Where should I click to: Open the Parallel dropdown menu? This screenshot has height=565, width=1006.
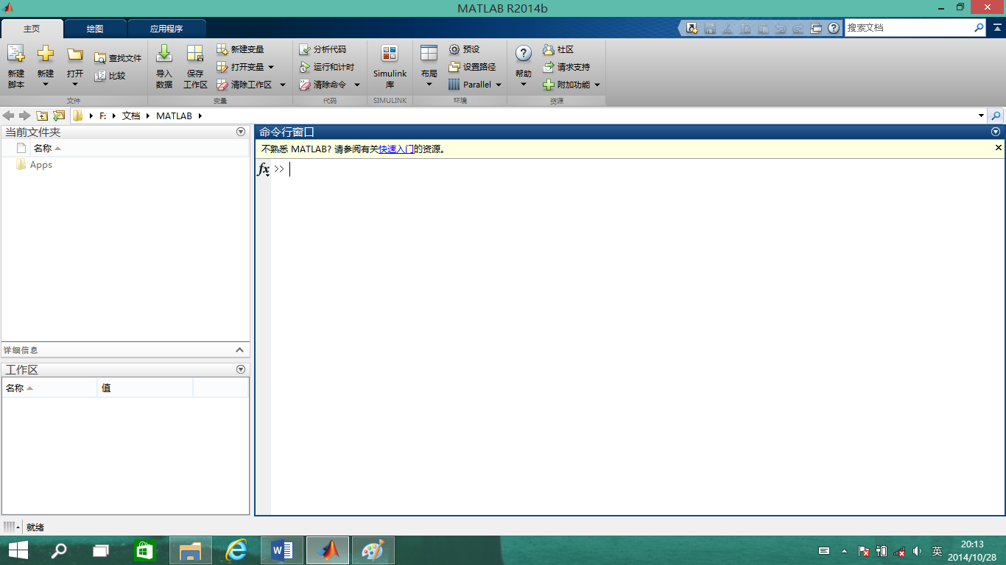498,85
